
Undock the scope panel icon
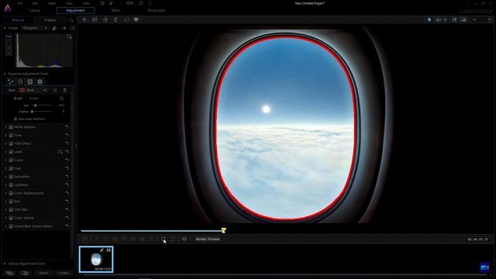72,28
